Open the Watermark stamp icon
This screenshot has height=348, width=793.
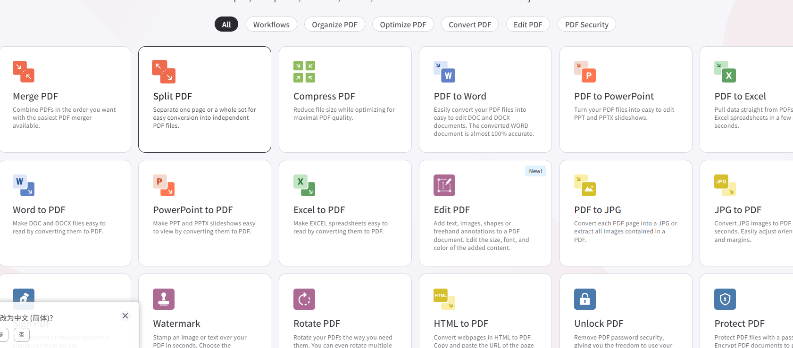click(x=164, y=299)
